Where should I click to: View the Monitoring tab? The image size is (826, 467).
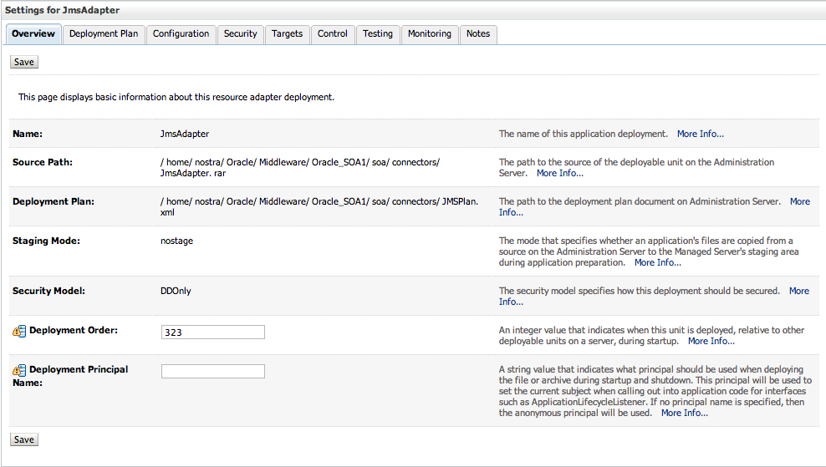429,34
